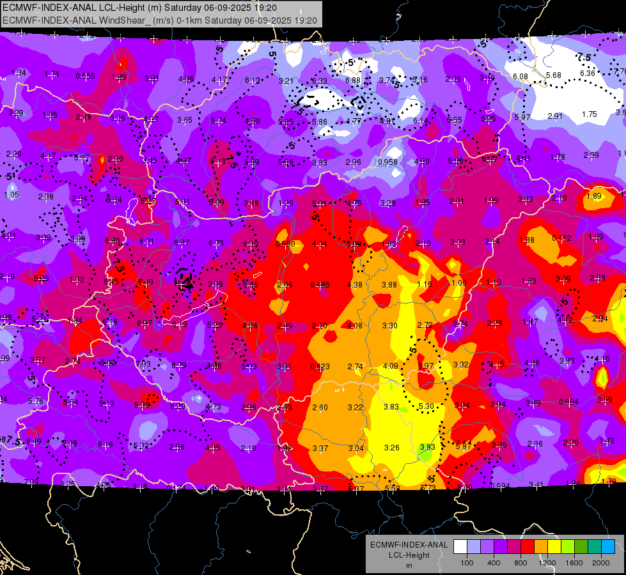Click wind shear value 0.655
This screenshot has width=626, height=575.
pos(85,76)
